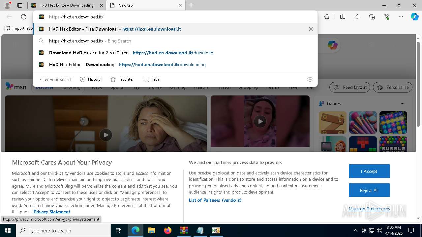Click Reject All privacy button
The height and width of the screenshot is (237, 422).
pos(369,190)
